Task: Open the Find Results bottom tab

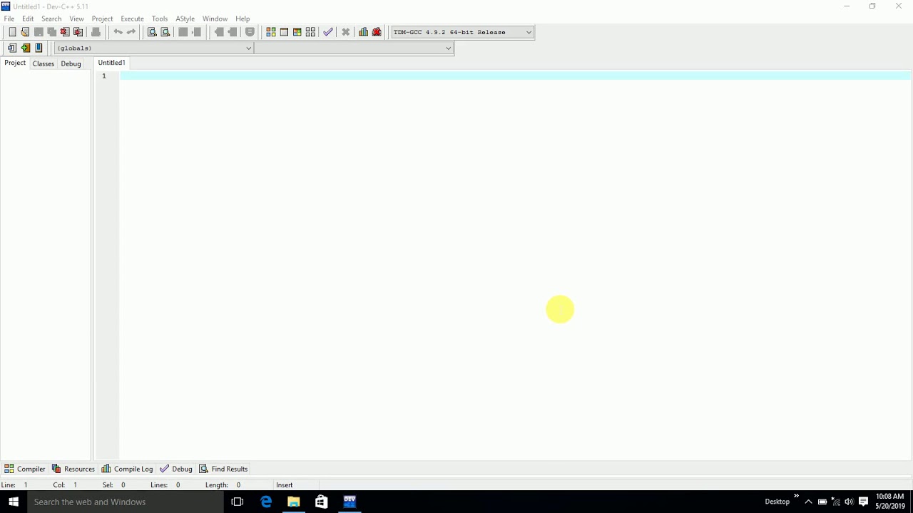Action: (x=223, y=469)
